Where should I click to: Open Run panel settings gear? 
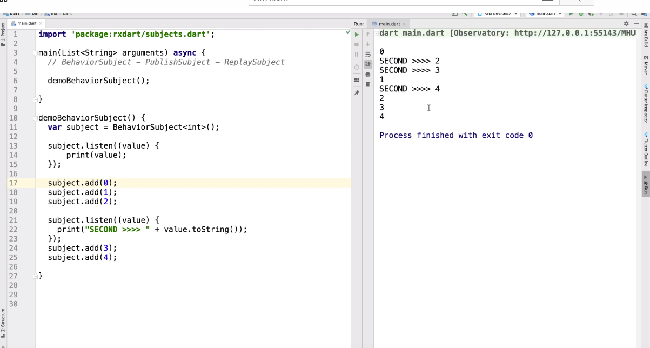coord(626,24)
